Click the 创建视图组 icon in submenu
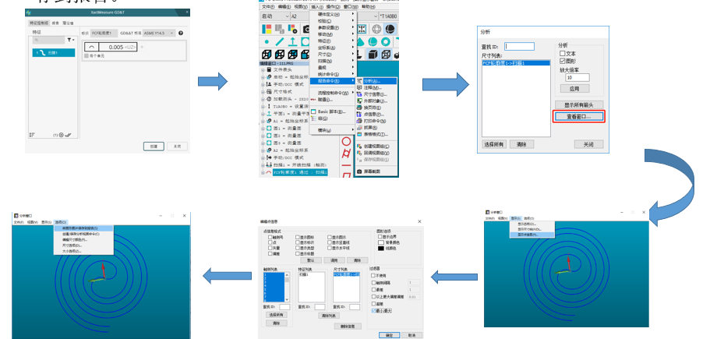 [359, 146]
